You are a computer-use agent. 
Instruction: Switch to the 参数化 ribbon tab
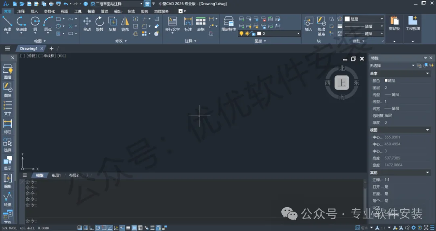coord(50,11)
